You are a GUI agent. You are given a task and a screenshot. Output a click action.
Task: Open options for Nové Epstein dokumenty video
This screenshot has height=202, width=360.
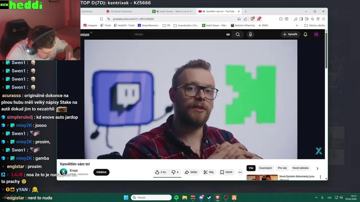pyautogui.click(x=320, y=177)
